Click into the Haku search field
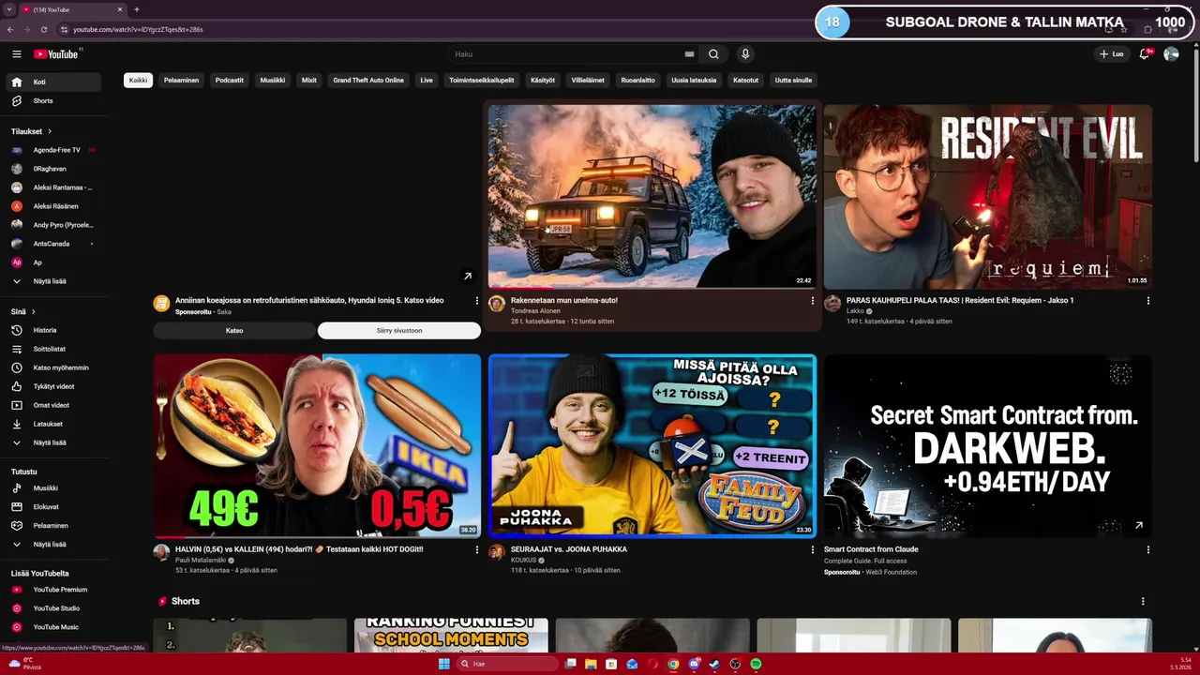This screenshot has width=1200, height=675. click(x=567, y=54)
